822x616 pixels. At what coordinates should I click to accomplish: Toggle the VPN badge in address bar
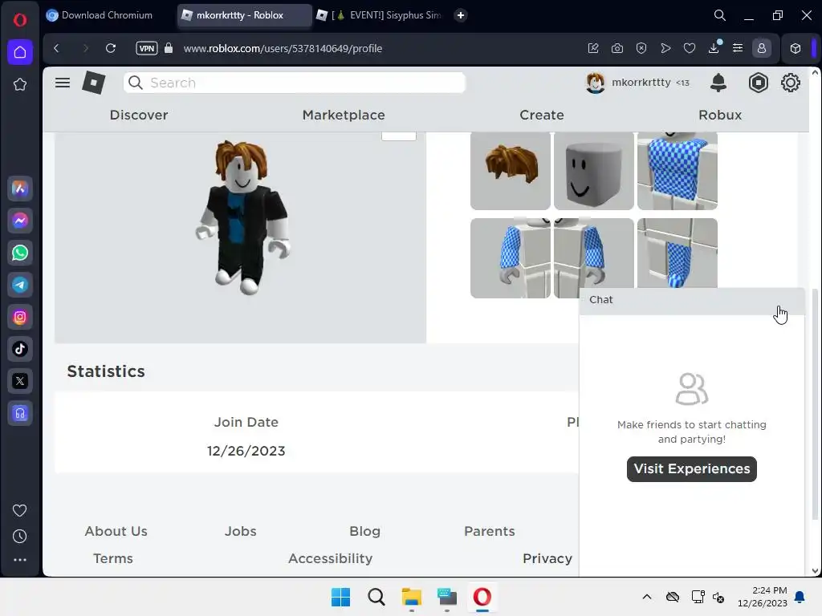coord(147,48)
